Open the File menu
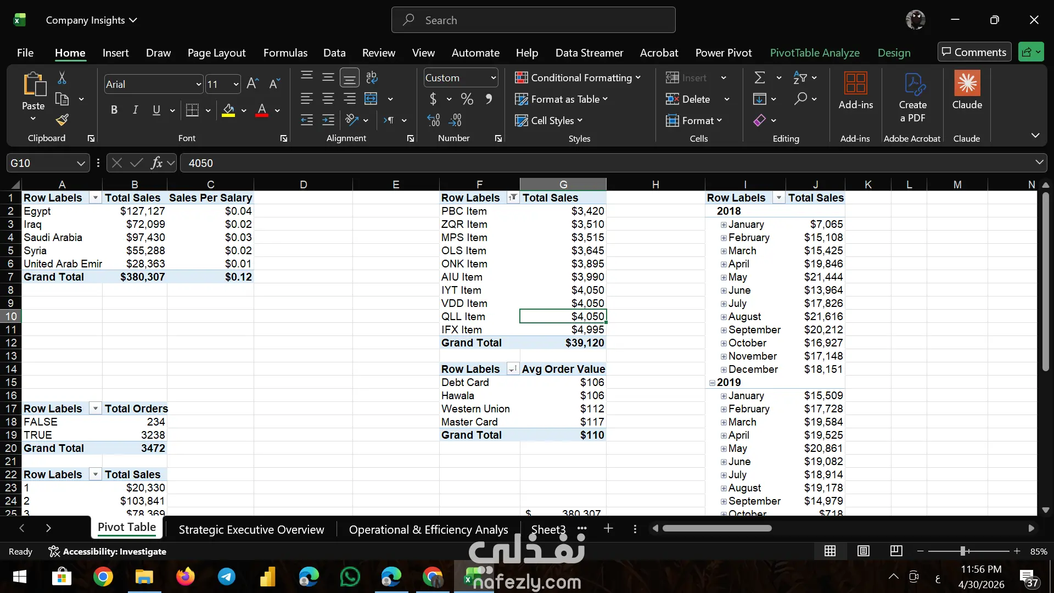Viewport: 1054px width, 593px height. (25, 53)
